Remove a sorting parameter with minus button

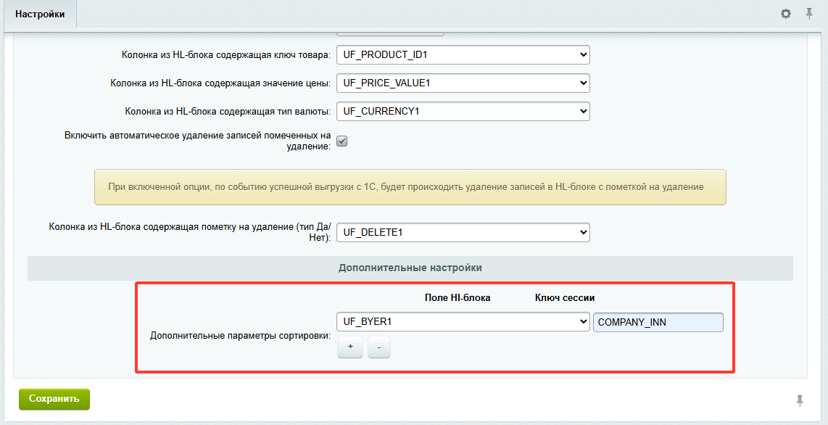click(379, 347)
